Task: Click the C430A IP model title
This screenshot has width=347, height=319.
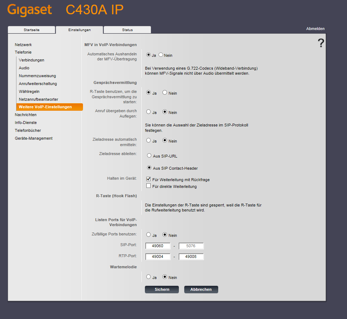Action: 94,10
